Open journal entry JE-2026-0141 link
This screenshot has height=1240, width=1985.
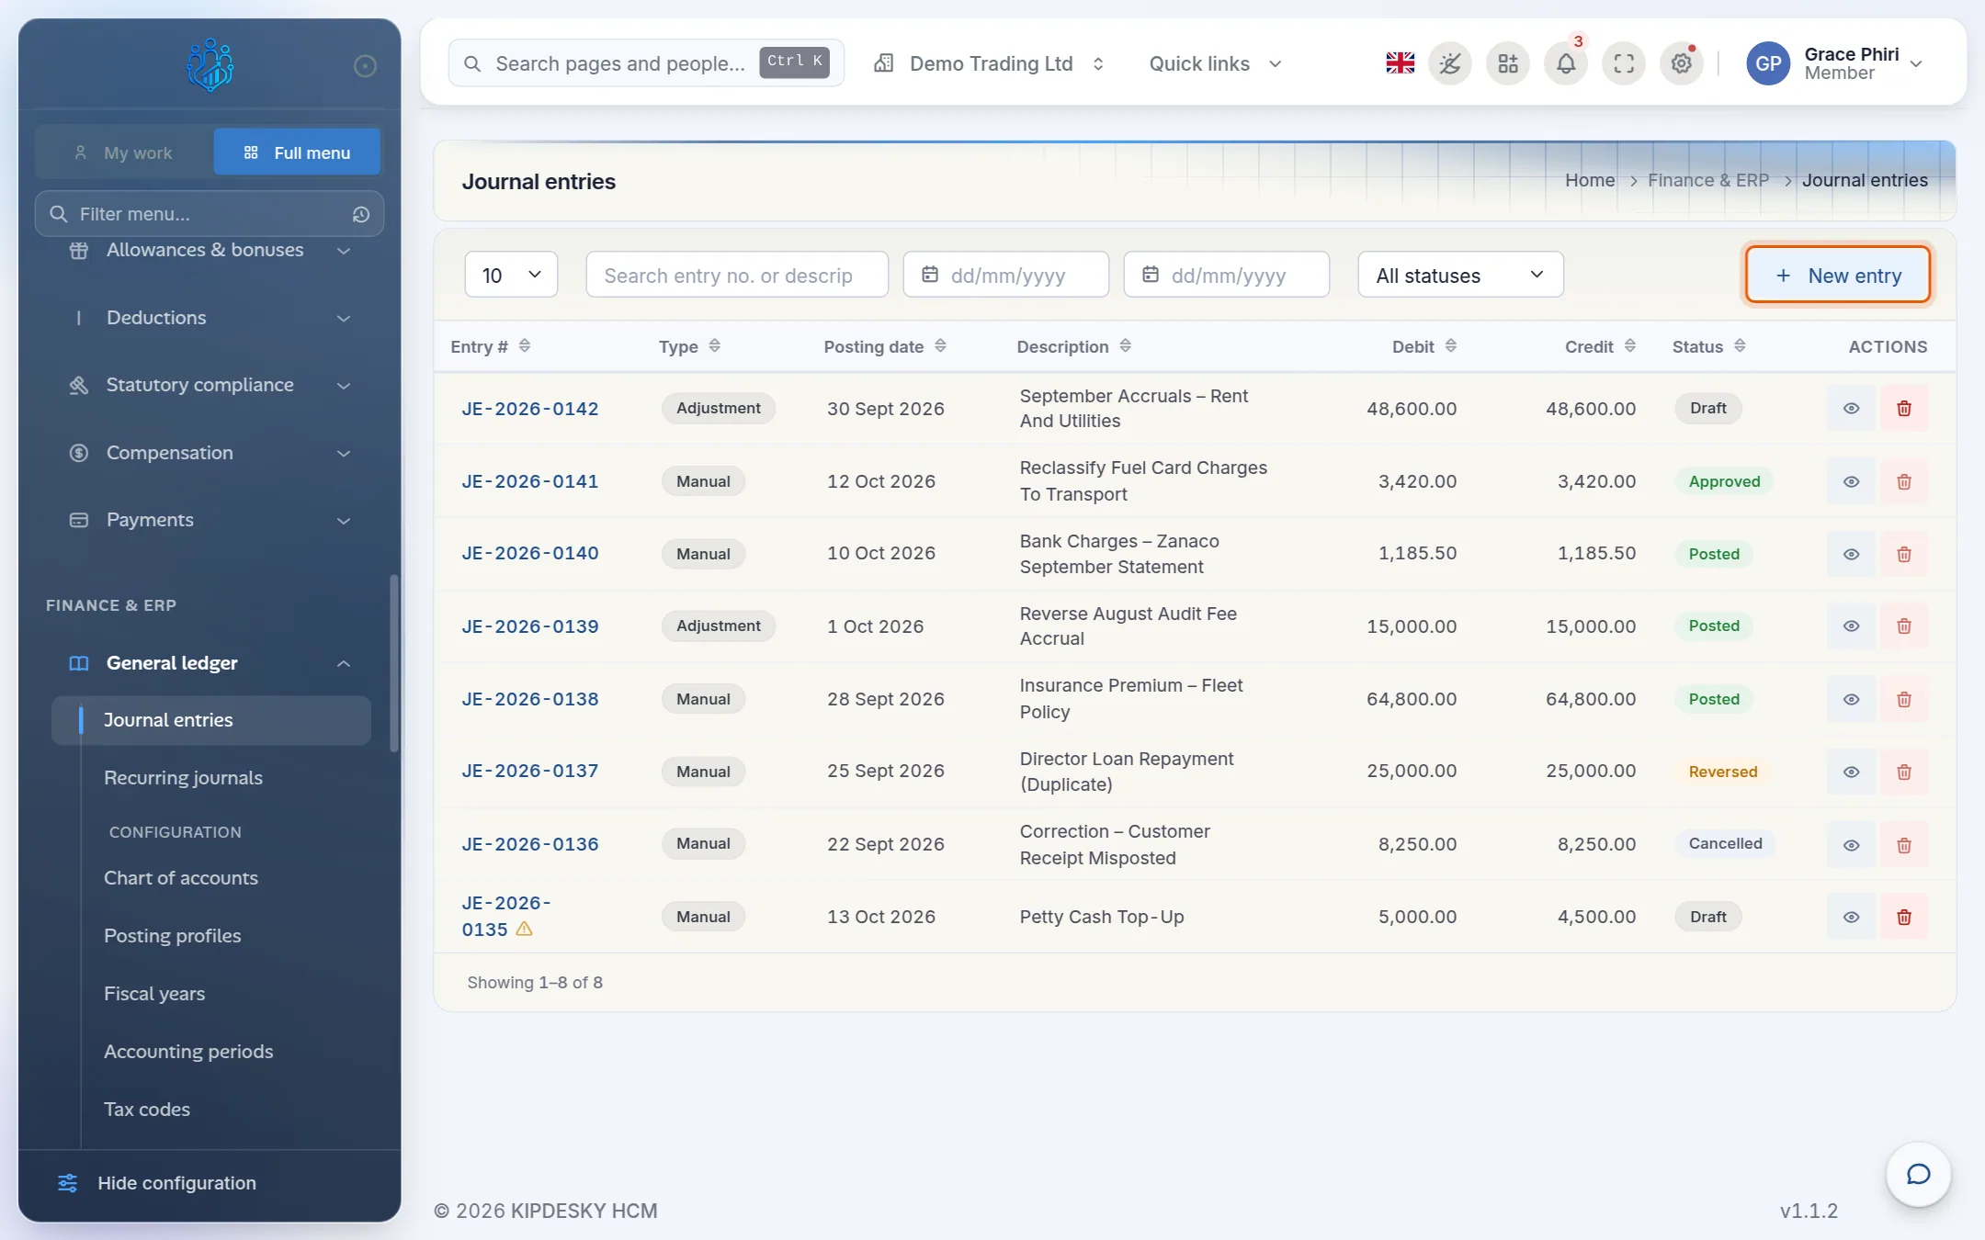(529, 481)
